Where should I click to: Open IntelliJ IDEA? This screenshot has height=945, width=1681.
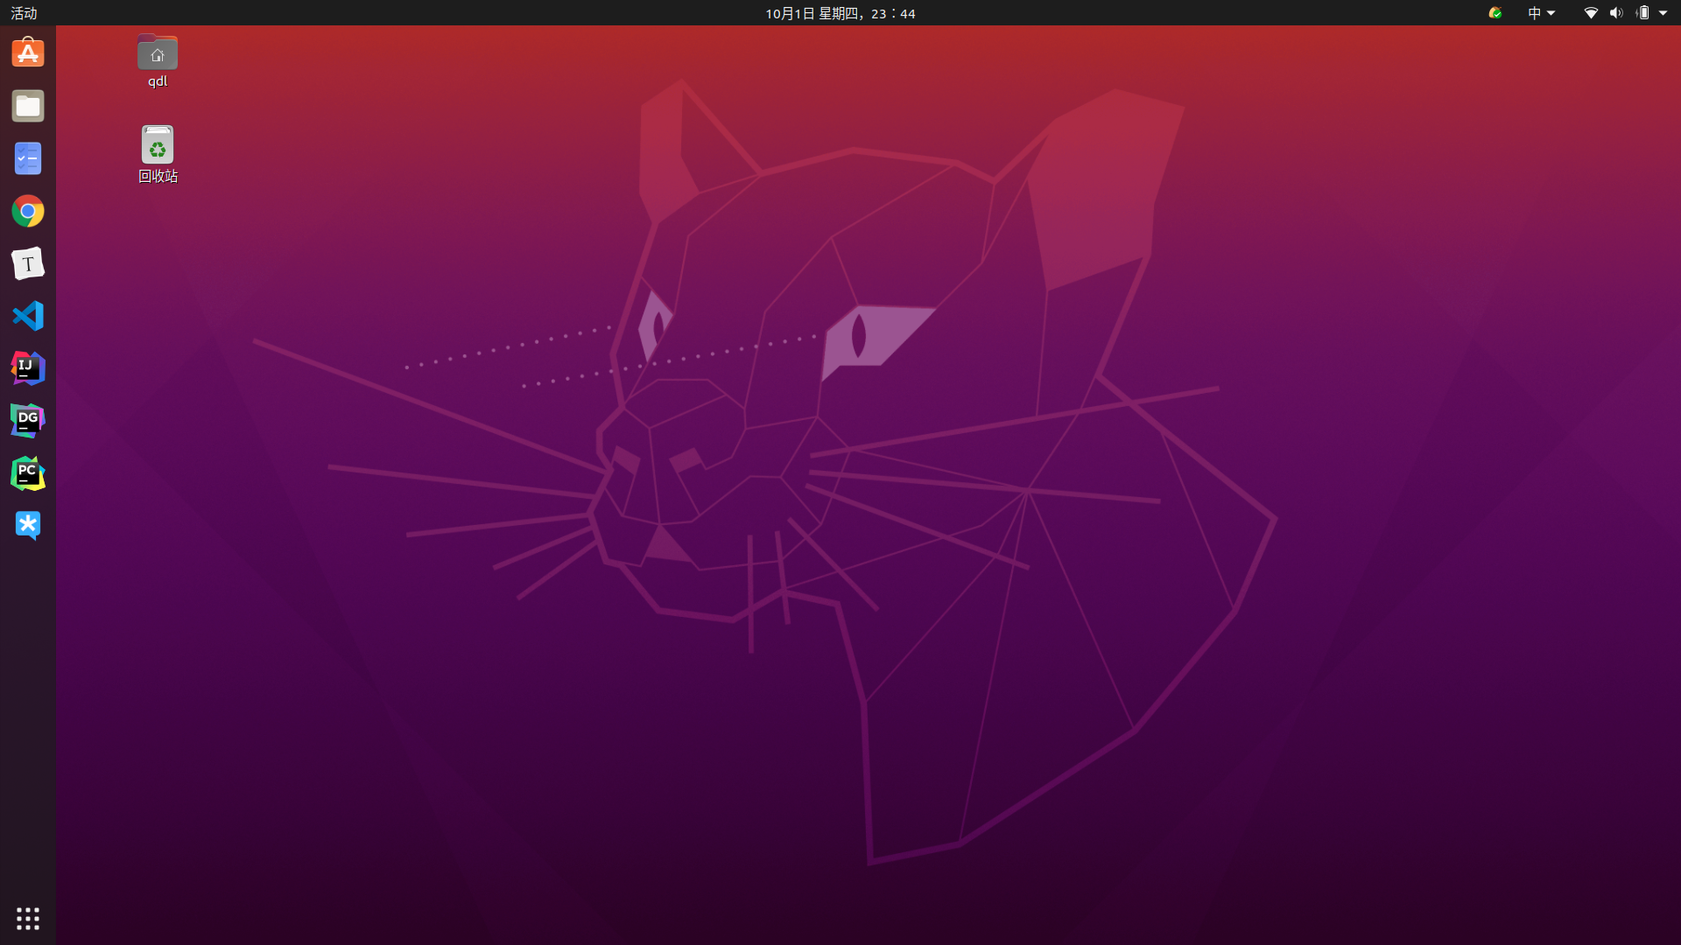tap(28, 368)
